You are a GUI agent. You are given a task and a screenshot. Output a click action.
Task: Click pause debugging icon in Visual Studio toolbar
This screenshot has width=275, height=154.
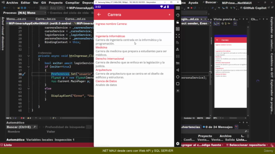(x=188, y=8)
